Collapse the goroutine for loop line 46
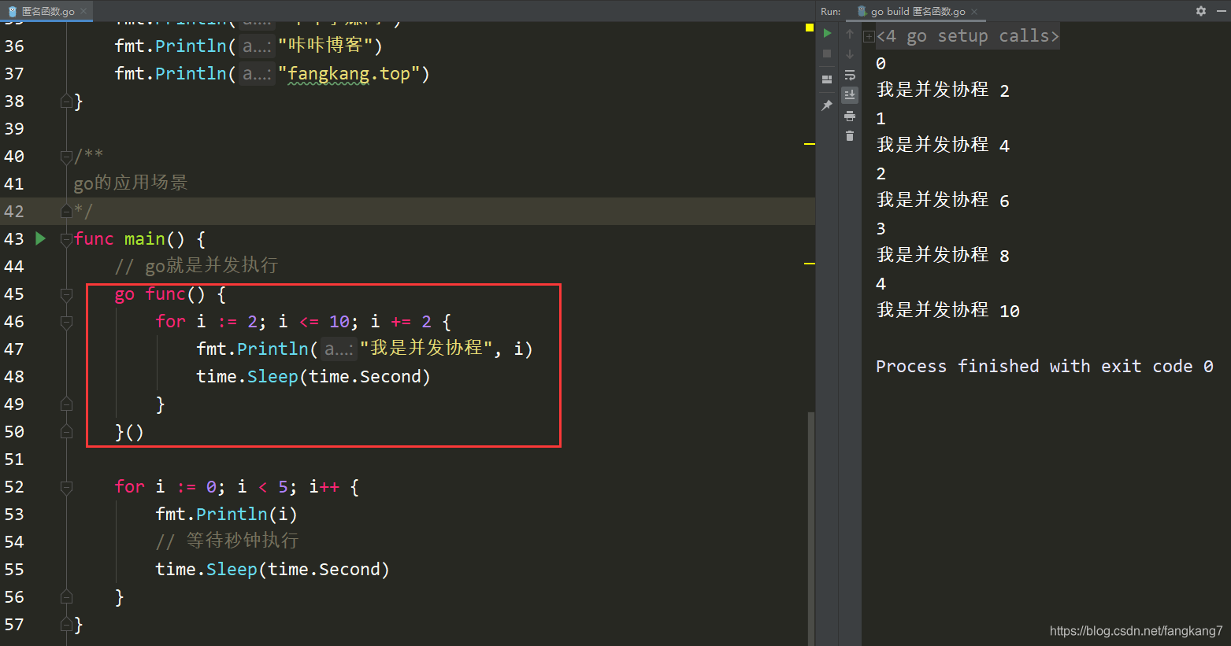 pyautogui.click(x=66, y=322)
